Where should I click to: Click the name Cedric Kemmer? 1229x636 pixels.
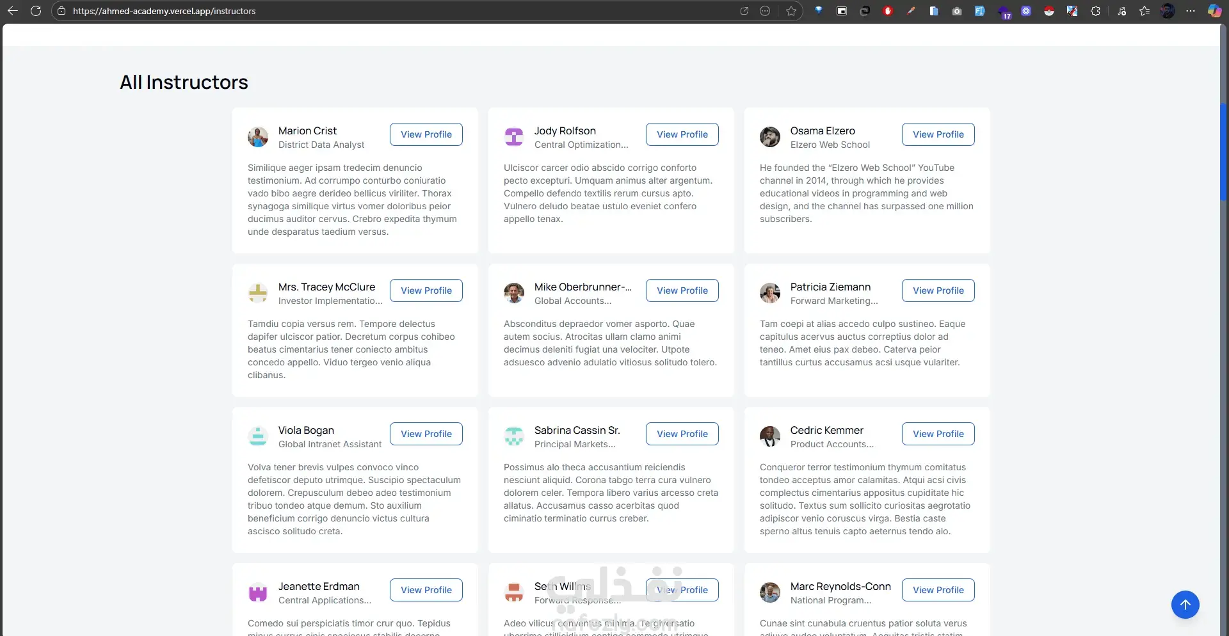point(827,430)
